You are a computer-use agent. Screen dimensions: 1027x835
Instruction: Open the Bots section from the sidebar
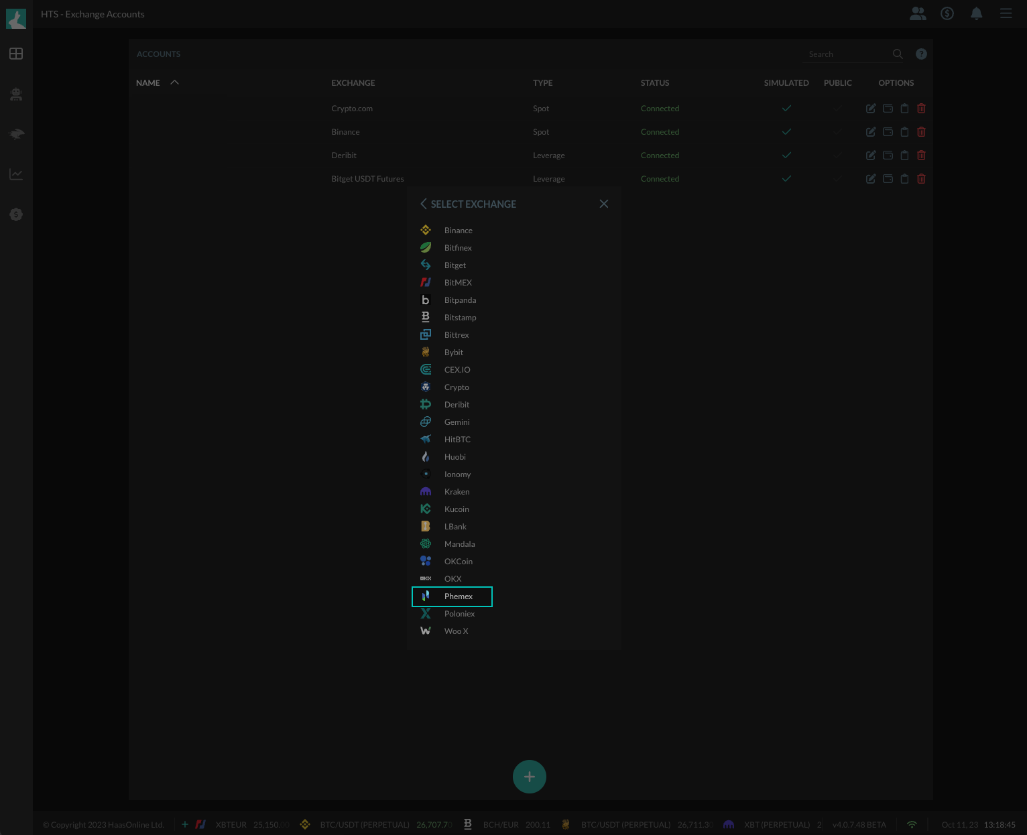point(15,94)
